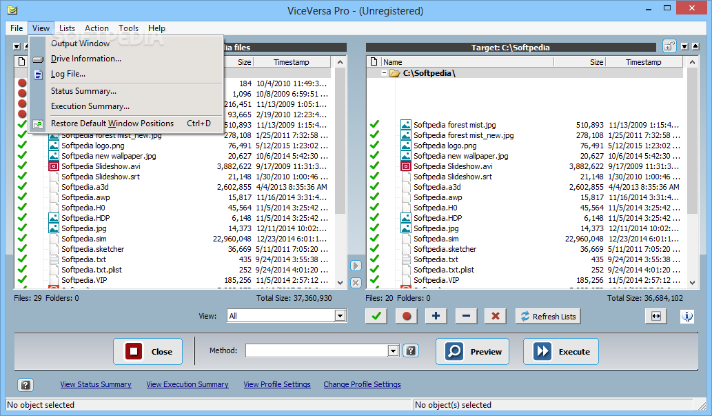Click the Target list scroll-up arrow
712x416 pixels.
(x=692, y=62)
